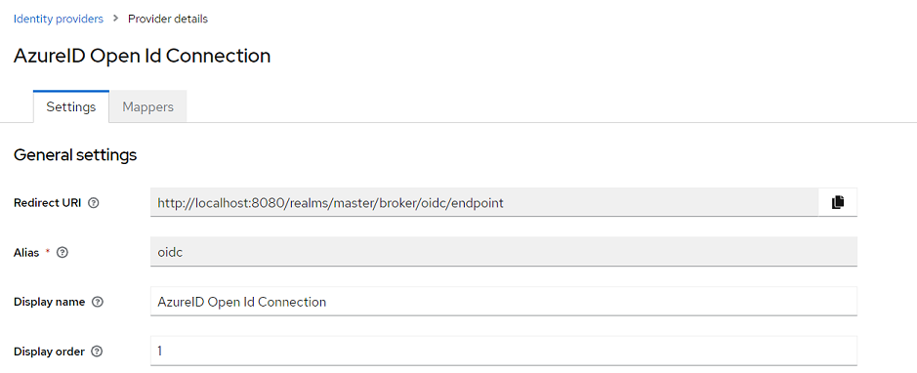Screen dimensions: 917x373
Task: Click the AzureID Open Id Connection page title
Action: pyautogui.click(x=143, y=56)
